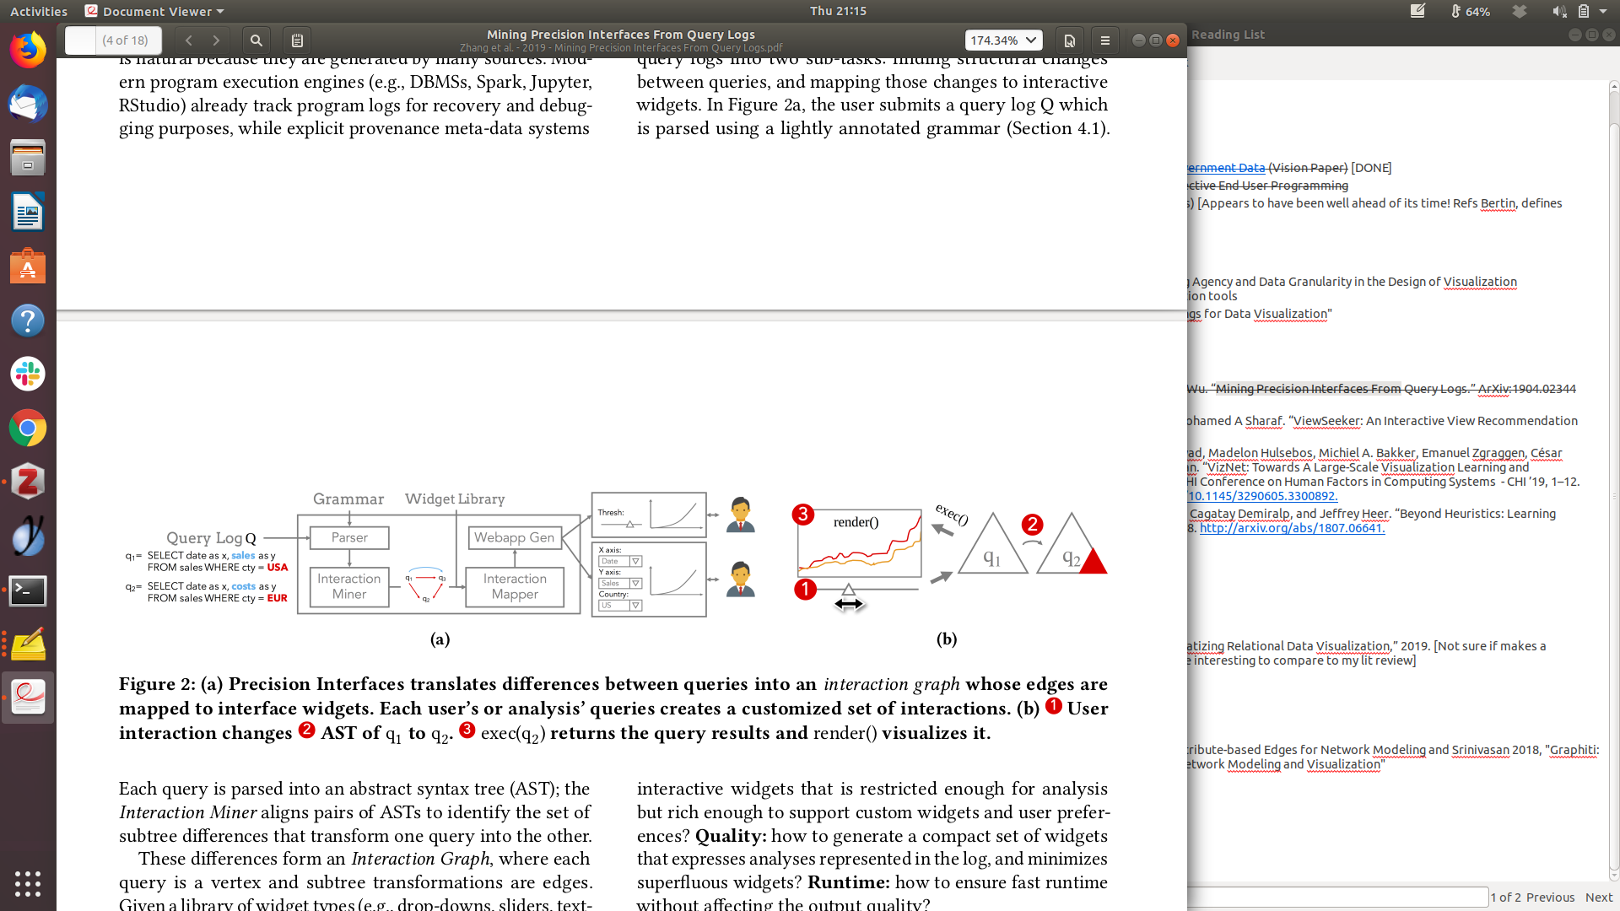This screenshot has height=911, width=1620.
Task: Open Document Viewer app menu
Action: pyautogui.click(x=155, y=11)
